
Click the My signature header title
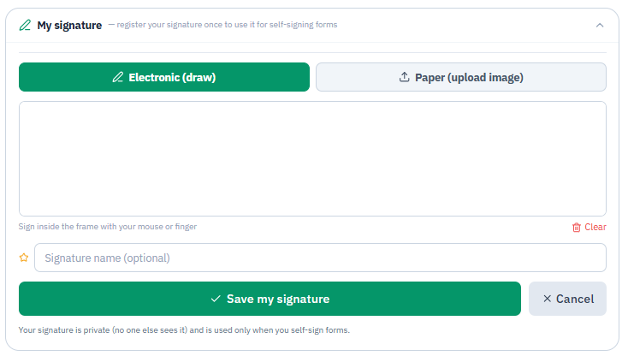tap(69, 25)
